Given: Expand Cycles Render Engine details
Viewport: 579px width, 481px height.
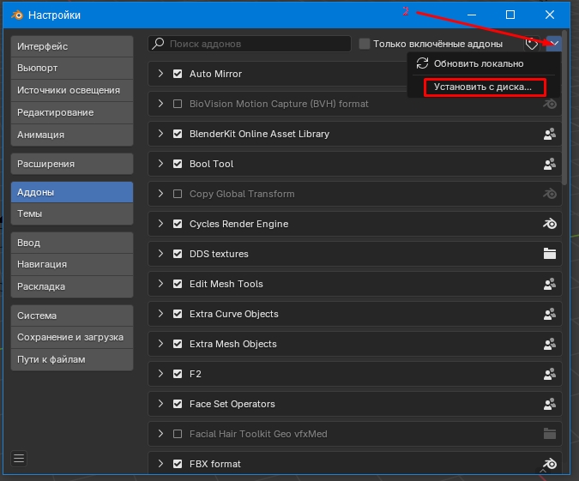Looking at the screenshot, I should (160, 223).
